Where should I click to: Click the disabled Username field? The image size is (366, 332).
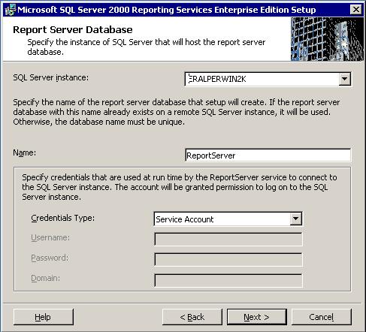point(228,239)
